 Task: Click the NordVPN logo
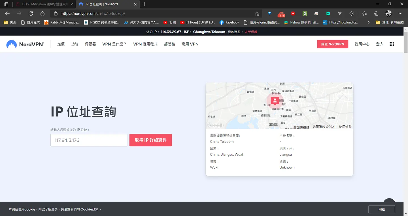pos(25,44)
